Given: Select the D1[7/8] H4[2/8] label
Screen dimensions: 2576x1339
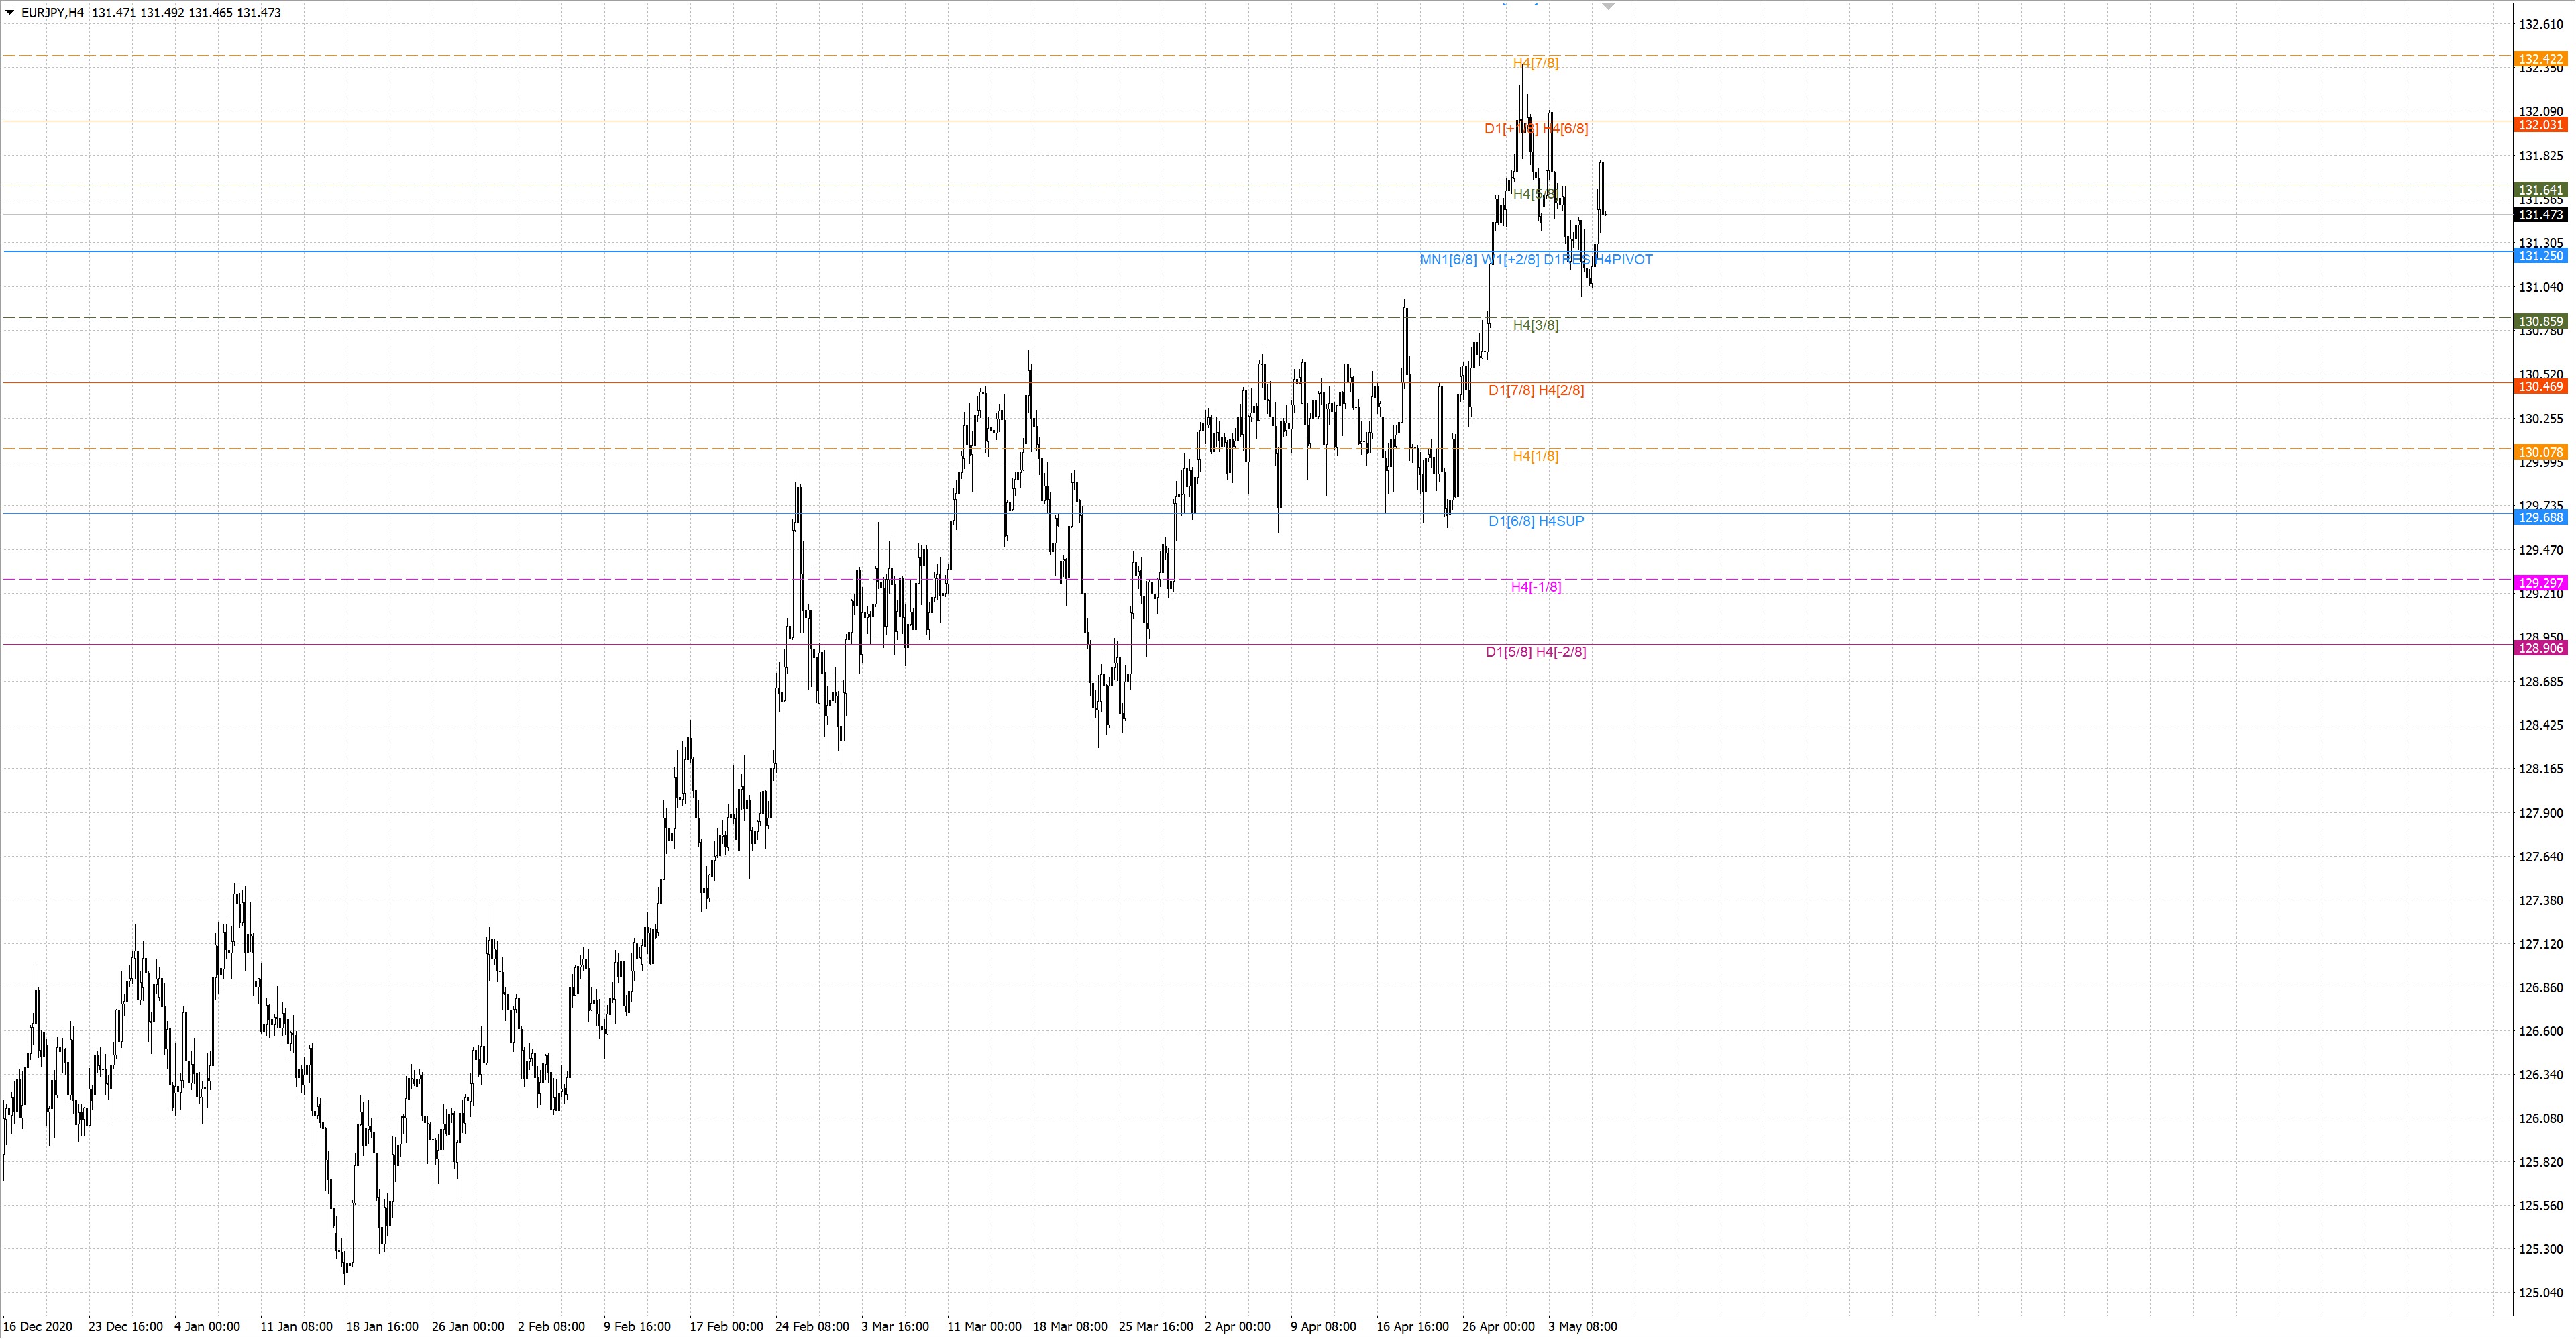Looking at the screenshot, I should point(1535,390).
